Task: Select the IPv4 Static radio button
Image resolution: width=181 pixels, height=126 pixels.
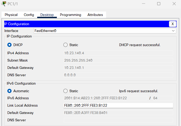Action: [65, 45]
